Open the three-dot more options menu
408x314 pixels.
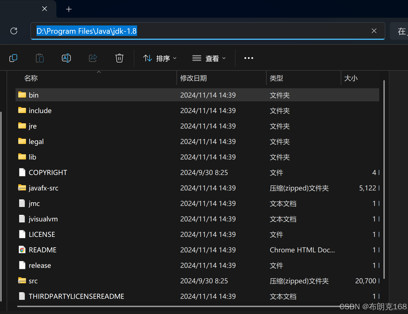point(249,58)
